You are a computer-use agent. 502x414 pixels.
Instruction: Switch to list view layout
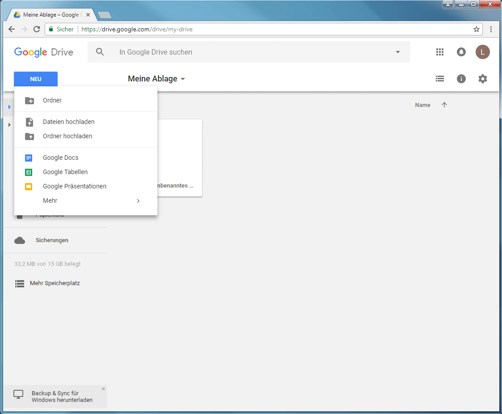pos(440,78)
